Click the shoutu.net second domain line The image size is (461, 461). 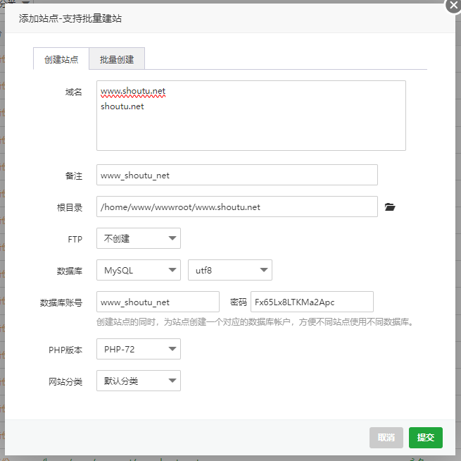122,106
